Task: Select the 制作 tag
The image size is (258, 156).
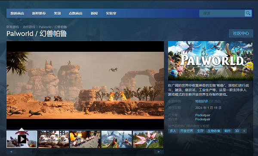Action: (x=227, y=131)
